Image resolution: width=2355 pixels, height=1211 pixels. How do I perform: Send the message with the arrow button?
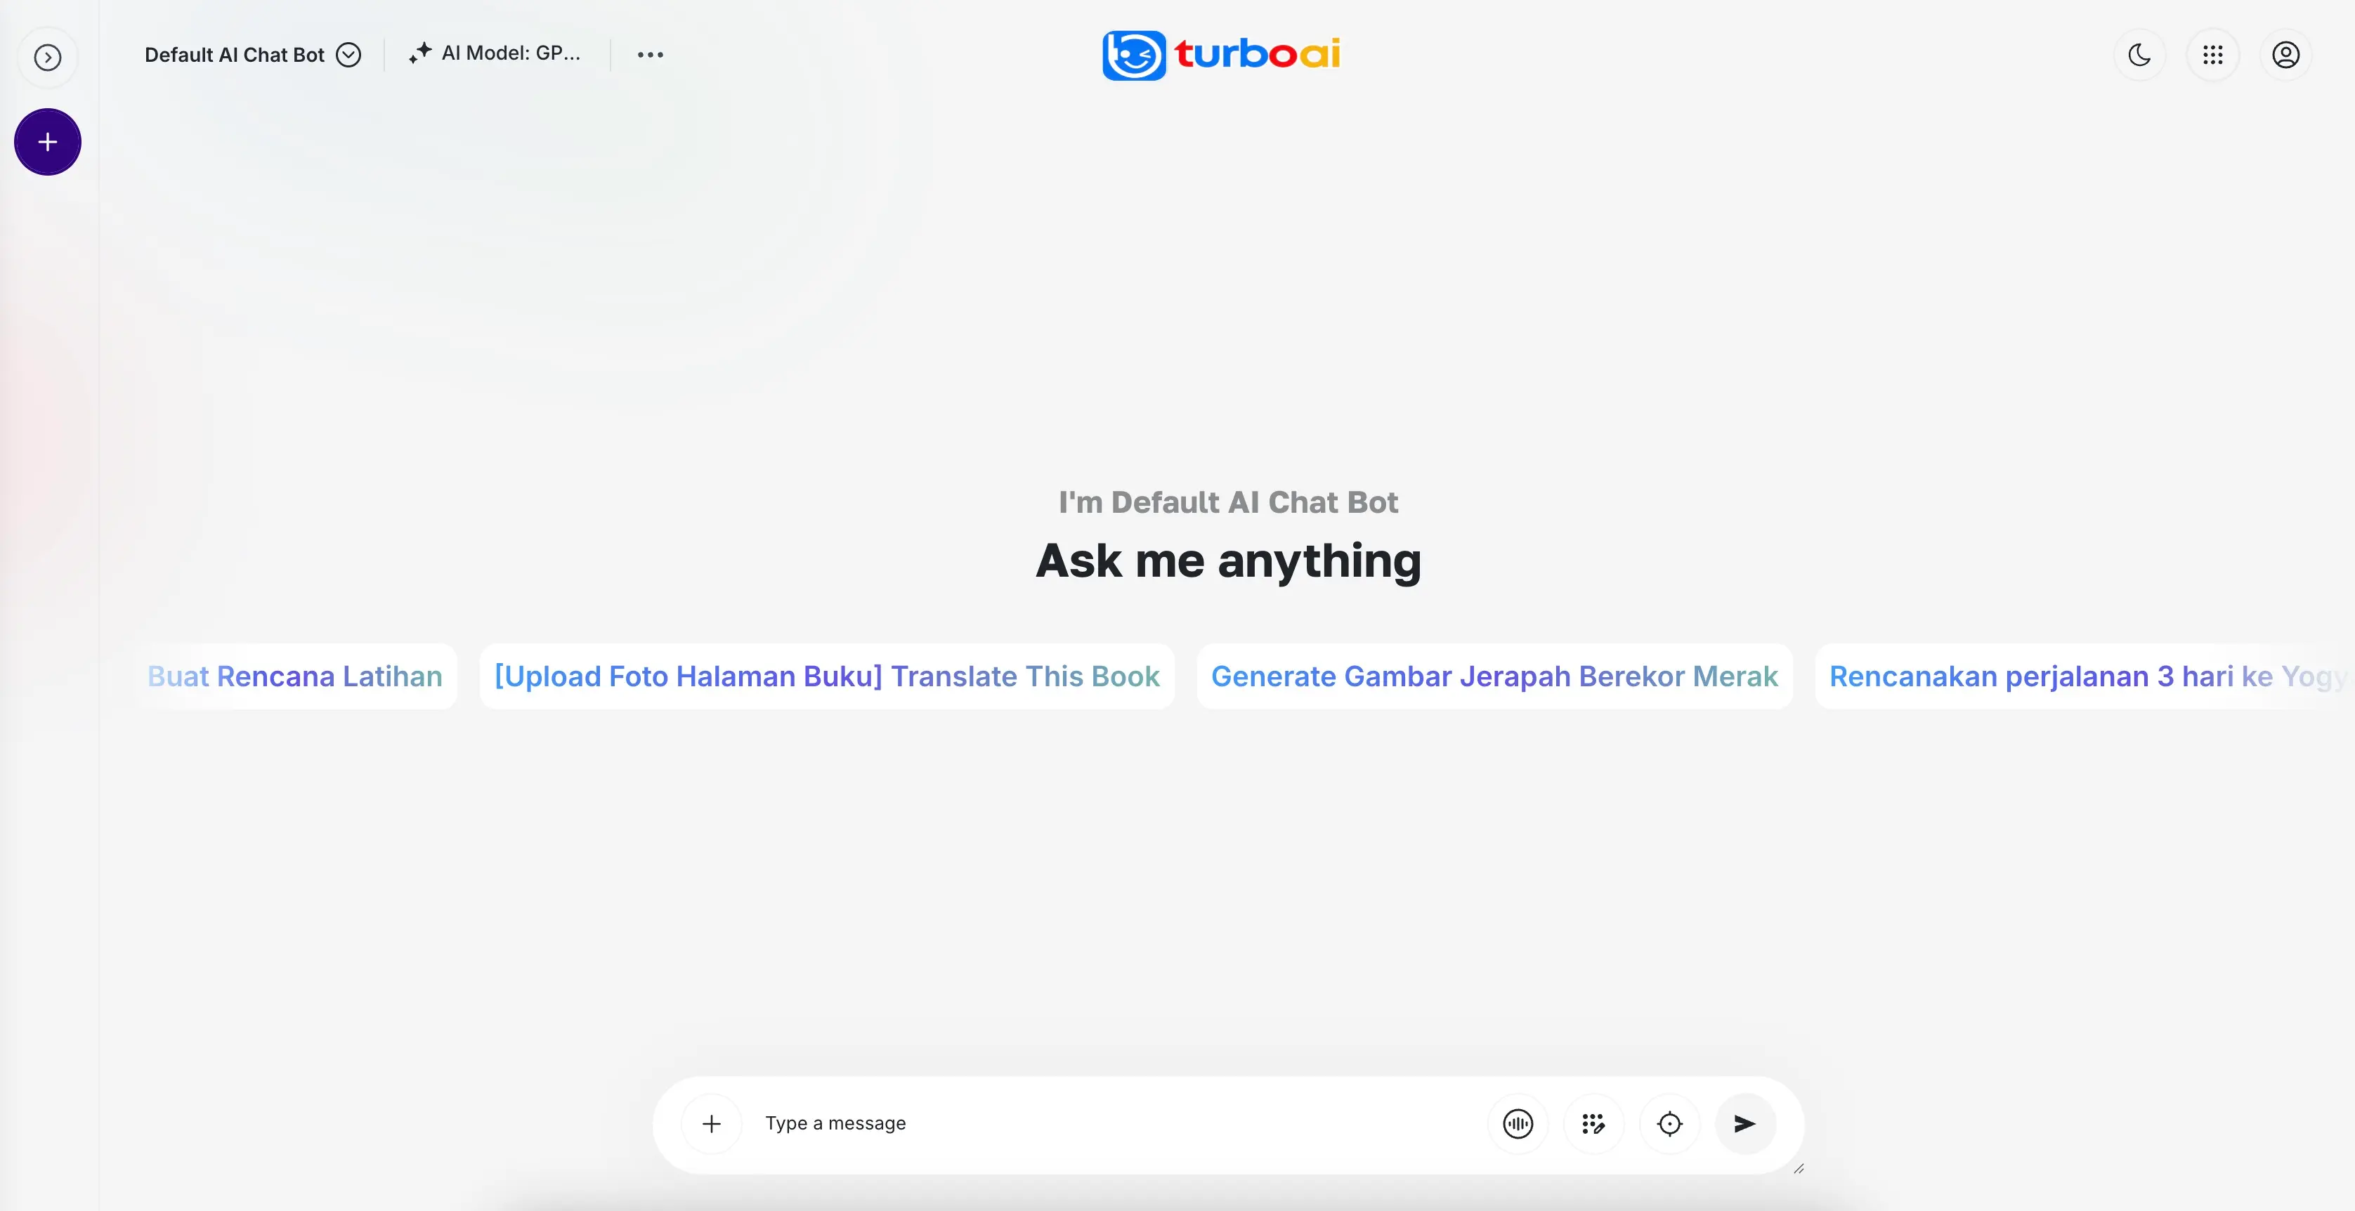coord(1744,1123)
